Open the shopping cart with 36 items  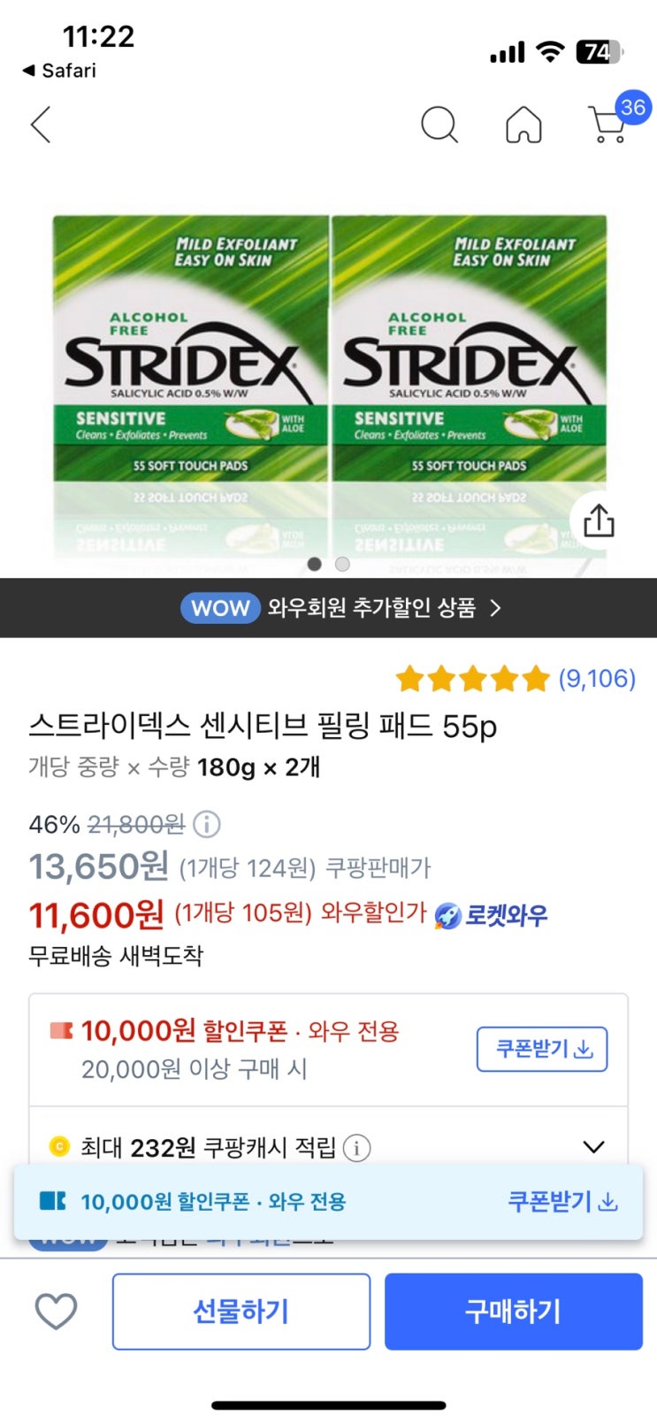608,125
